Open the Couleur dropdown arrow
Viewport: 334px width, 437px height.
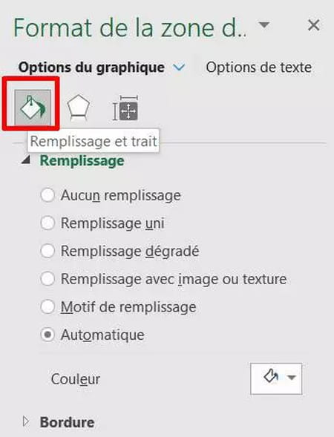pyautogui.click(x=292, y=378)
